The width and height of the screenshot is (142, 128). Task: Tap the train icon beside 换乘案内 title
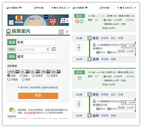(8, 31)
